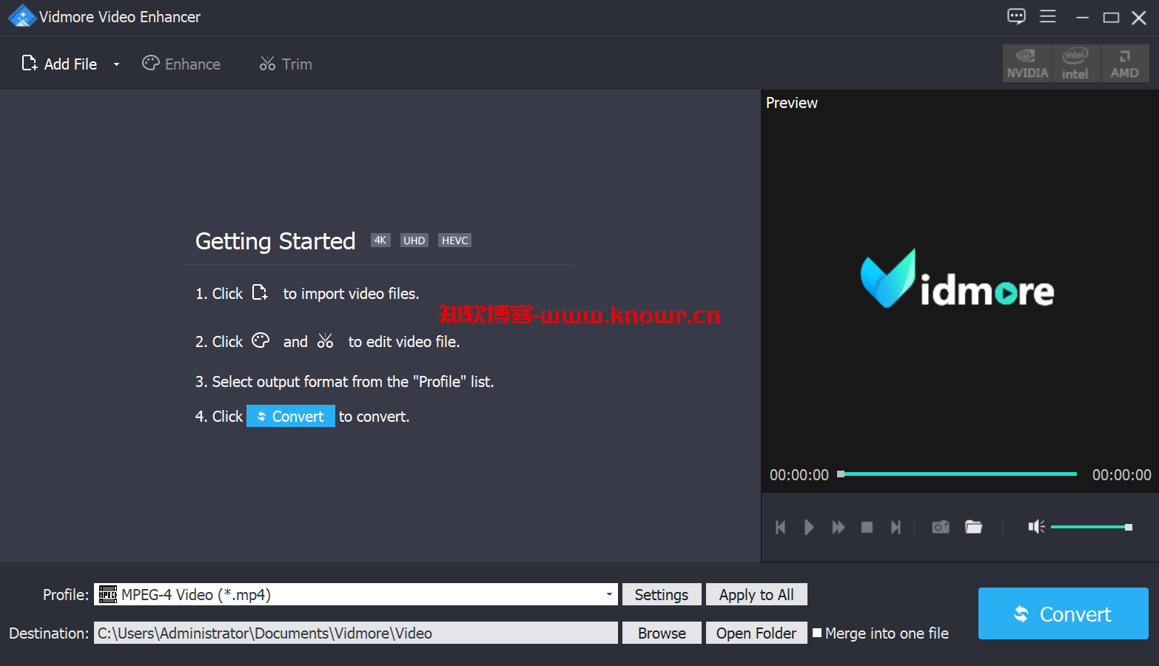This screenshot has height=666, width=1159.
Task: Click the preview end time 00:00:00
Action: click(x=1122, y=474)
